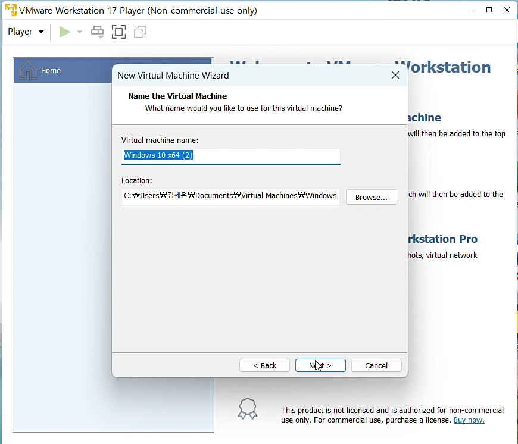518x444 pixels.
Task: Cancel the wizard
Action: [376, 365]
